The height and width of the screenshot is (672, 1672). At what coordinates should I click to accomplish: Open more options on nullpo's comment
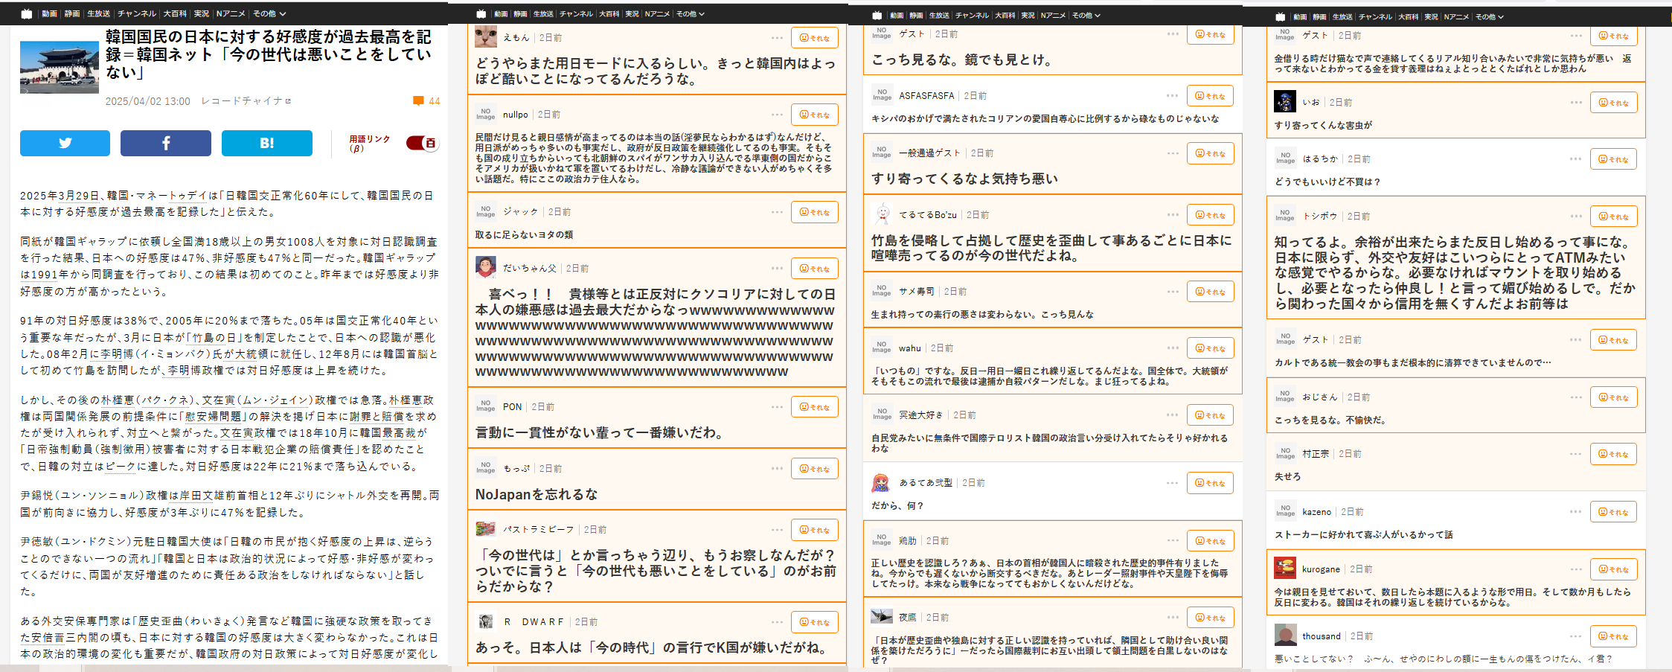(777, 115)
